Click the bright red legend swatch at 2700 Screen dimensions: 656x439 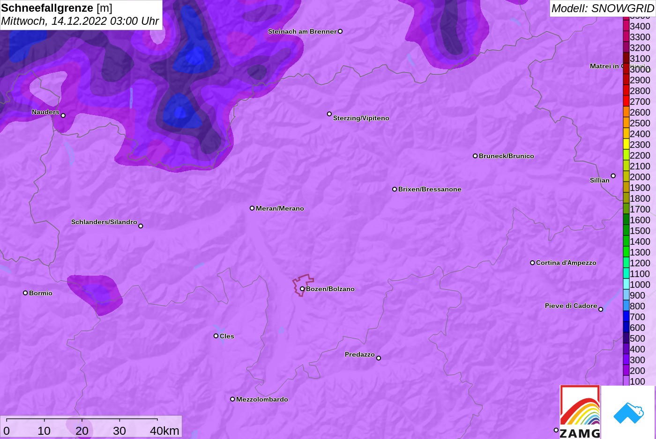[x=626, y=101]
